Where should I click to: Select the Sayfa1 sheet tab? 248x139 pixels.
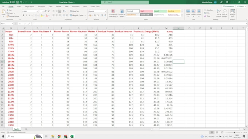click(17, 129)
